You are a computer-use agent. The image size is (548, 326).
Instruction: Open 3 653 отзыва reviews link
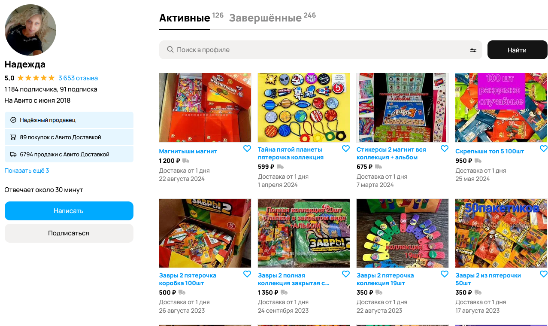[78, 78]
